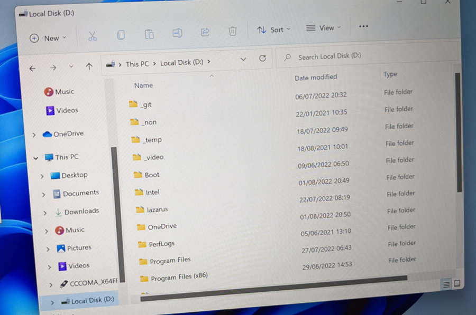Click the _git folder icon
Viewport: 476px width, 315px height.
[x=133, y=104]
